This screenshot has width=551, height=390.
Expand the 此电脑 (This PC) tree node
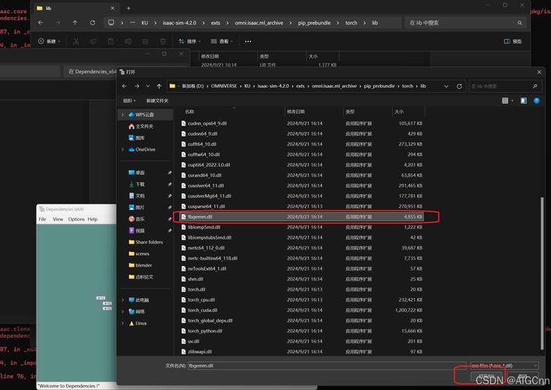pyautogui.click(x=122, y=300)
